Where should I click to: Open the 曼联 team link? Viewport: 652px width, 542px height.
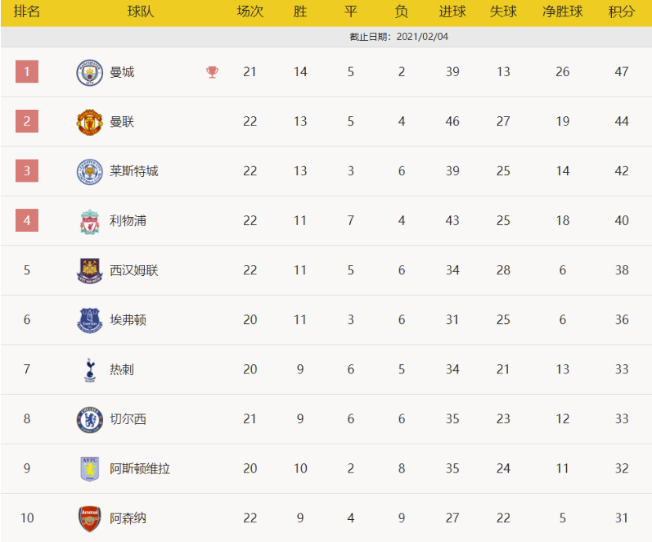pos(122,122)
